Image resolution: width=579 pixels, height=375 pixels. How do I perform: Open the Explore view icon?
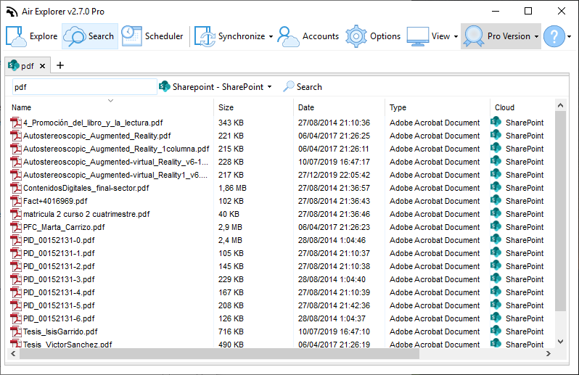coord(16,36)
